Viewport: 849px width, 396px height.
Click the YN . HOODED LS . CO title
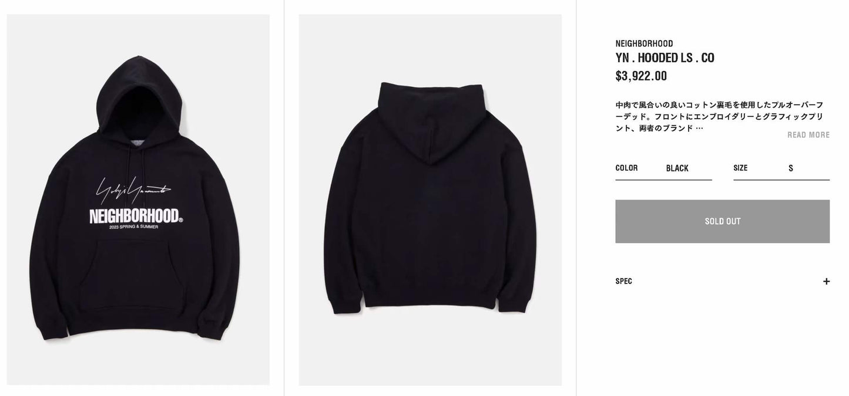665,57
